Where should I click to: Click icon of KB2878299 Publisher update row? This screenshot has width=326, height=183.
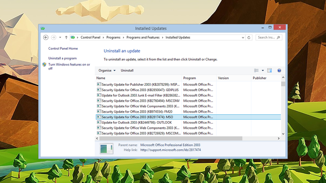pyautogui.click(x=99, y=84)
